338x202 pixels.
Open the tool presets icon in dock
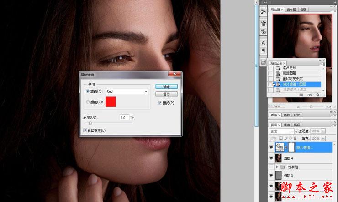(x=264, y=11)
